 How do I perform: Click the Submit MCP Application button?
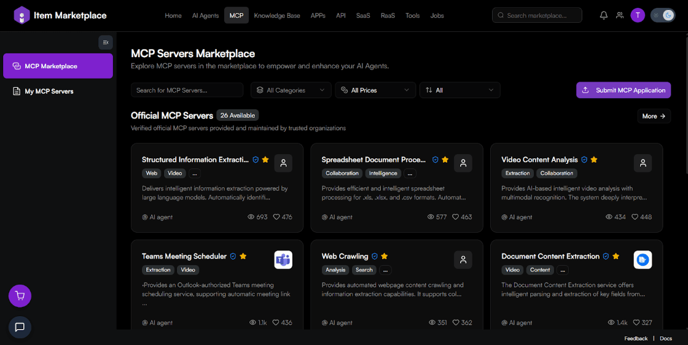[623, 90]
